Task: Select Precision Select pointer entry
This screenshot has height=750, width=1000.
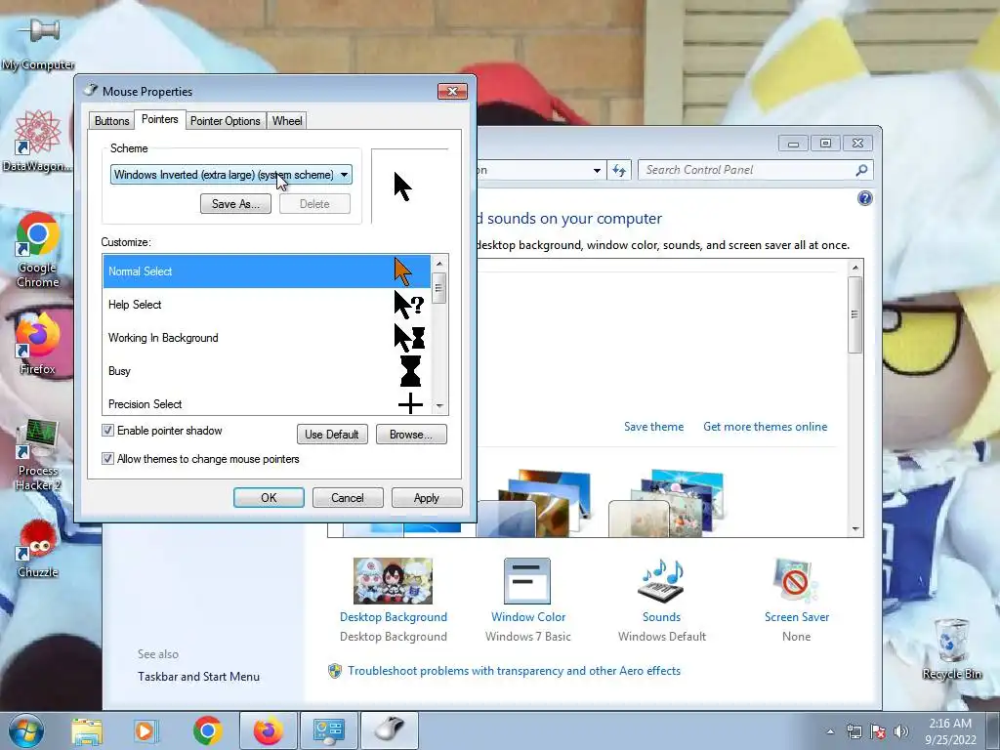Action: [267, 403]
